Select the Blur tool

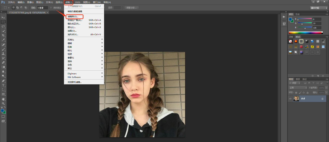point(3,72)
